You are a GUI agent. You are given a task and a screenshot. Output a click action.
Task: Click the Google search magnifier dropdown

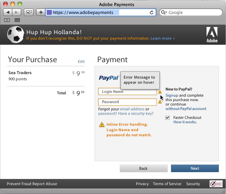[164, 12]
